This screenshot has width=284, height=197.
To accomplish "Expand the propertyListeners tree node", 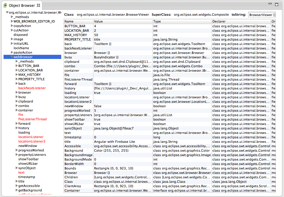I will (17, 155).
